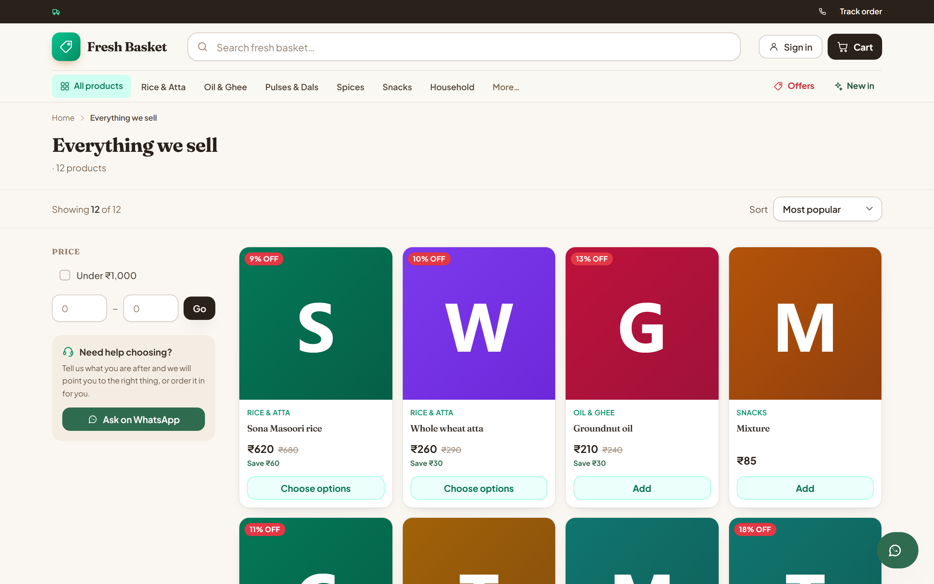Click the maximum price input
The image size is (934, 584).
click(150, 308)
